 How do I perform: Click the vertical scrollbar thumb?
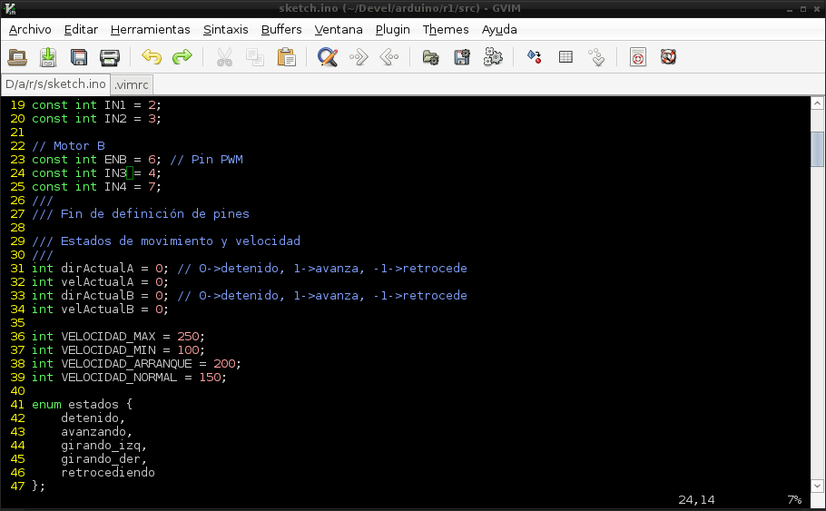click(x=817, y=150)
